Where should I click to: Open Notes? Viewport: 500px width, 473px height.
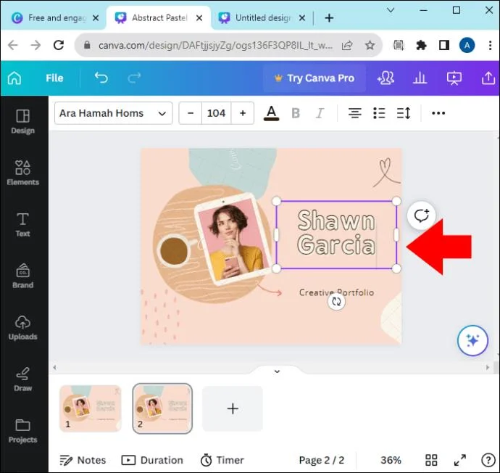pos(83,460)
